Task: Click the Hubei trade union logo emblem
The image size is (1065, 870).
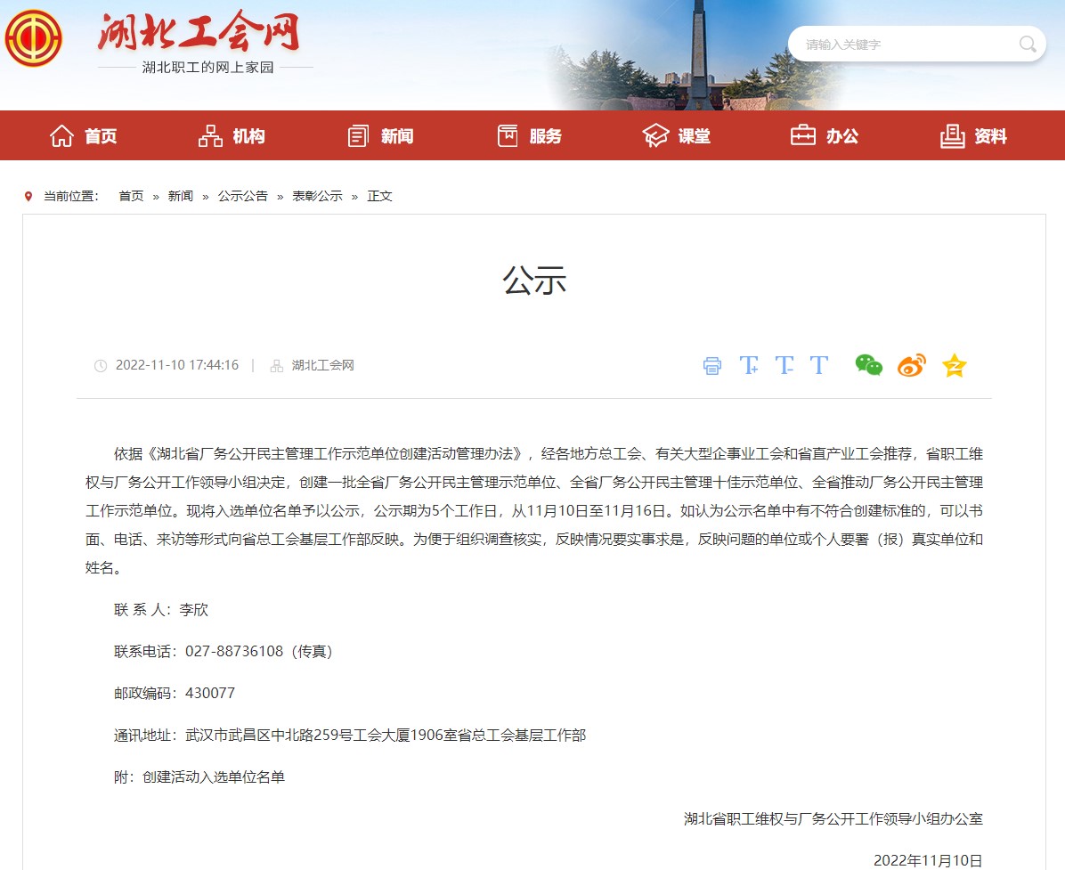Action: point(32,37)
